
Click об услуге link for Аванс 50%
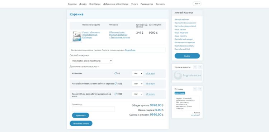point(150,94)
